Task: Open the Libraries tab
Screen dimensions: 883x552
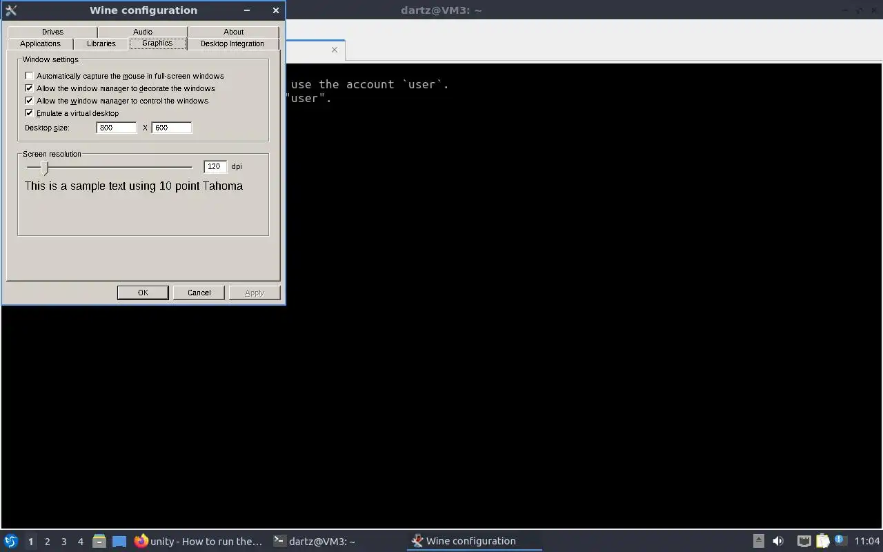Action: pos(101,43)
